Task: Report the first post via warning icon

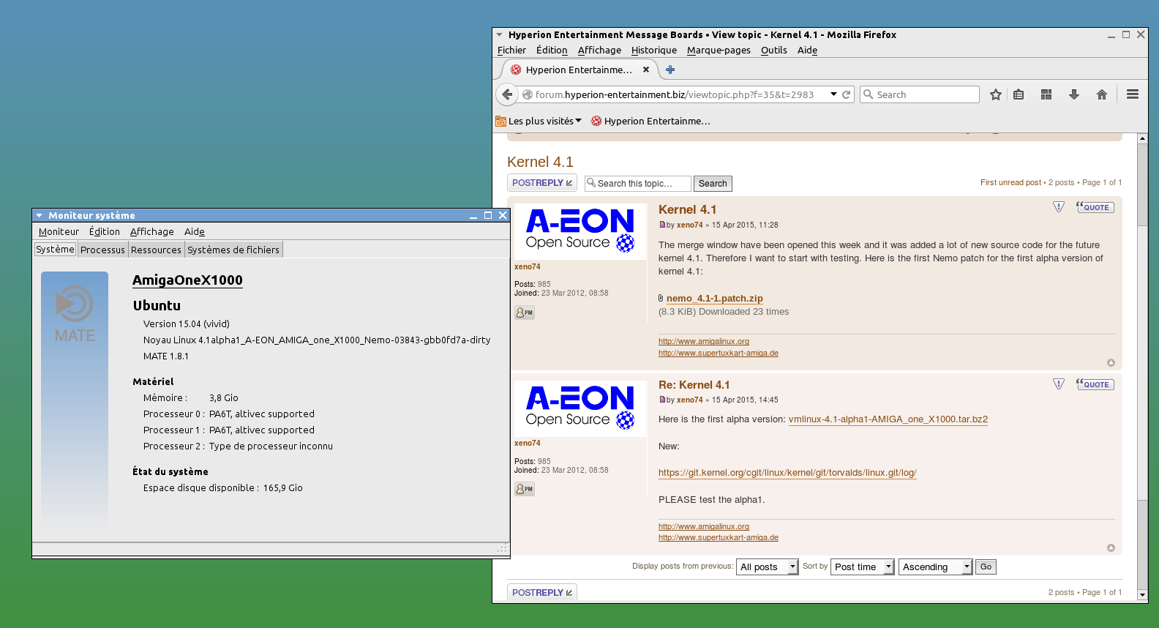Action: pos(1058,207)
